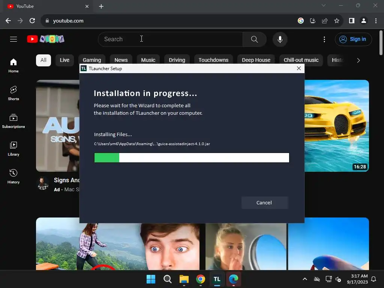The width and height of the screenshot is (384, 288).
Task: Open the notification bell in the taskbar
Action: [x=374, y=279]
